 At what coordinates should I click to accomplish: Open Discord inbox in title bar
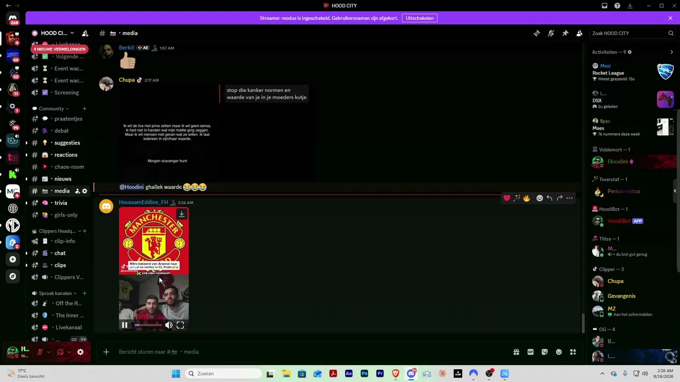coord(605,6)
